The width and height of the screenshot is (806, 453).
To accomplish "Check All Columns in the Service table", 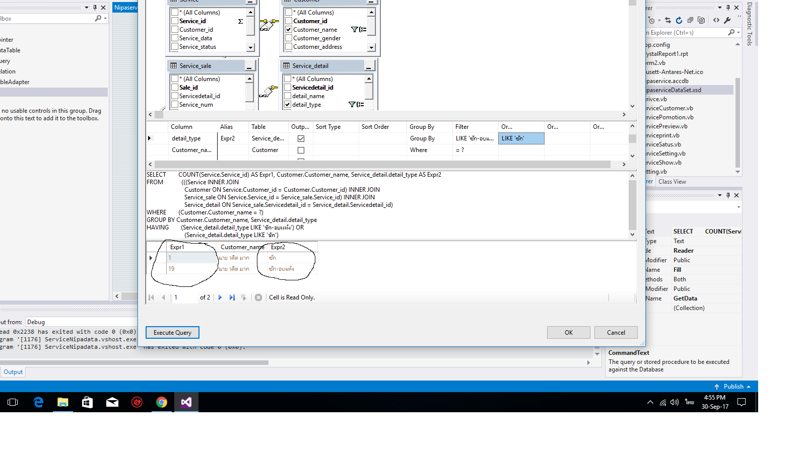I will click(x=175, y=12).
